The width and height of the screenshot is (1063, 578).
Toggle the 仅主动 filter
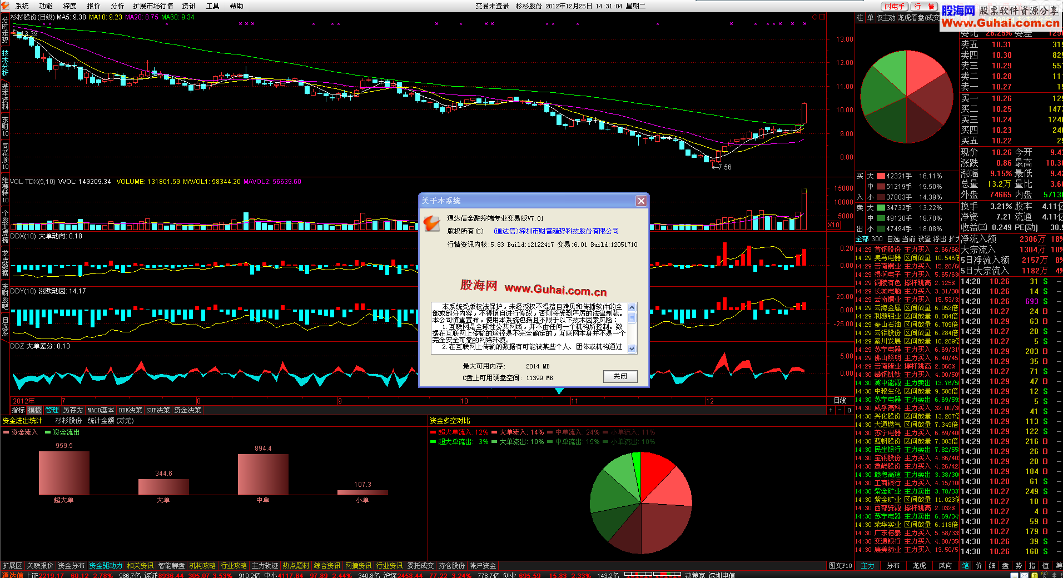tap(886, 18)
